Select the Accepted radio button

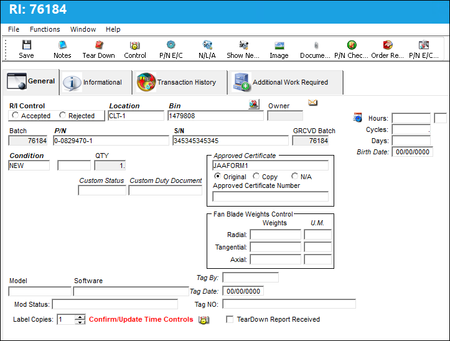click(15, 115)
